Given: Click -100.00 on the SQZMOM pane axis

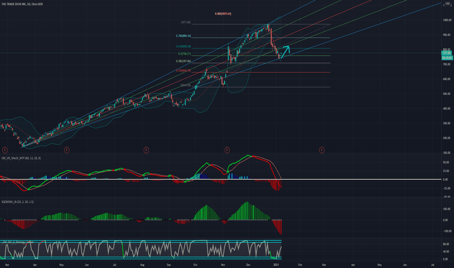Looking at the screenshot, I should pos(447,231).
